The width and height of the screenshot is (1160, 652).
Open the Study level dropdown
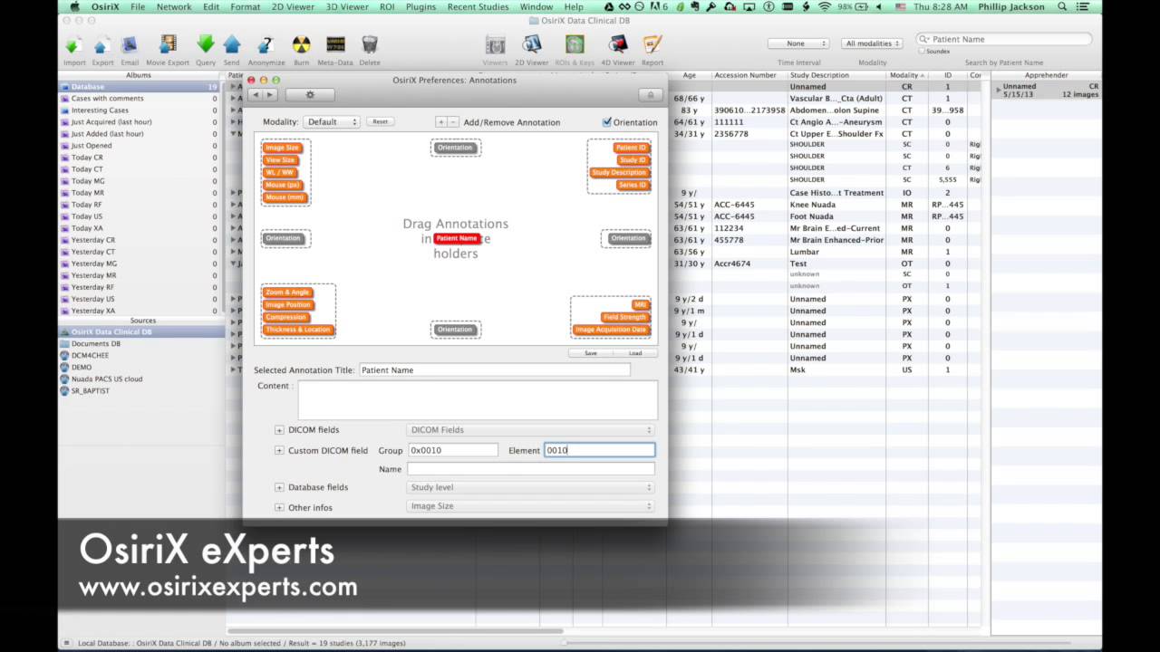(x=530, y=487)
